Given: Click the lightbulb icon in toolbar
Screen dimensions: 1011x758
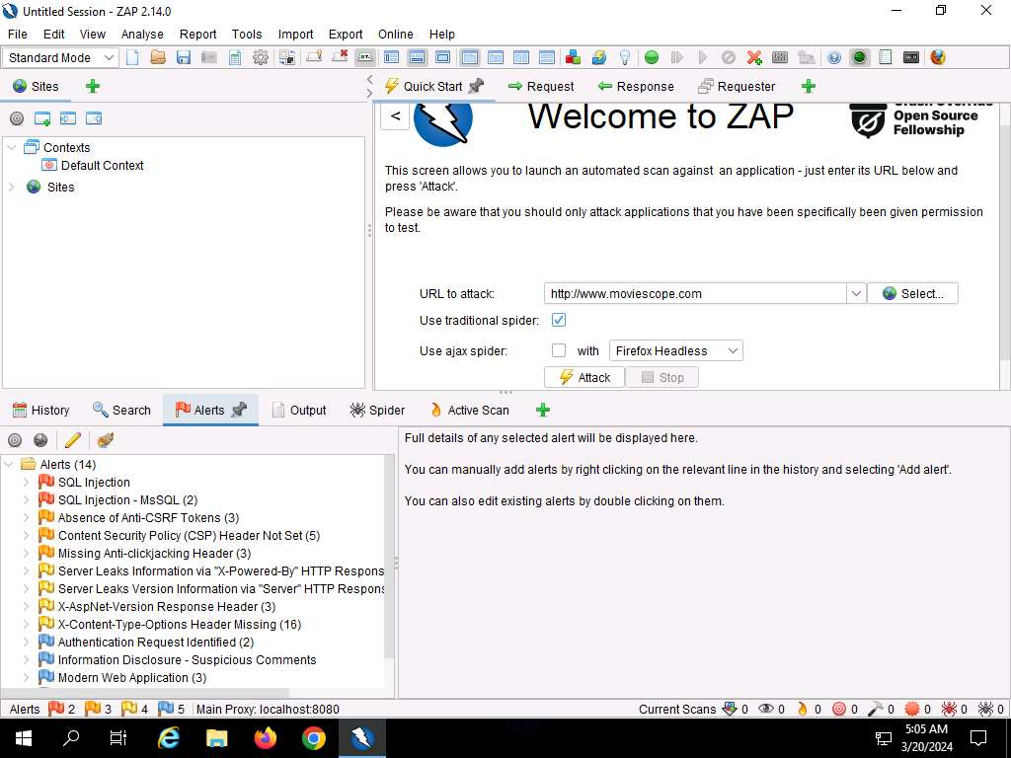Looking at the screenshot, I should (x=625, y=57).
